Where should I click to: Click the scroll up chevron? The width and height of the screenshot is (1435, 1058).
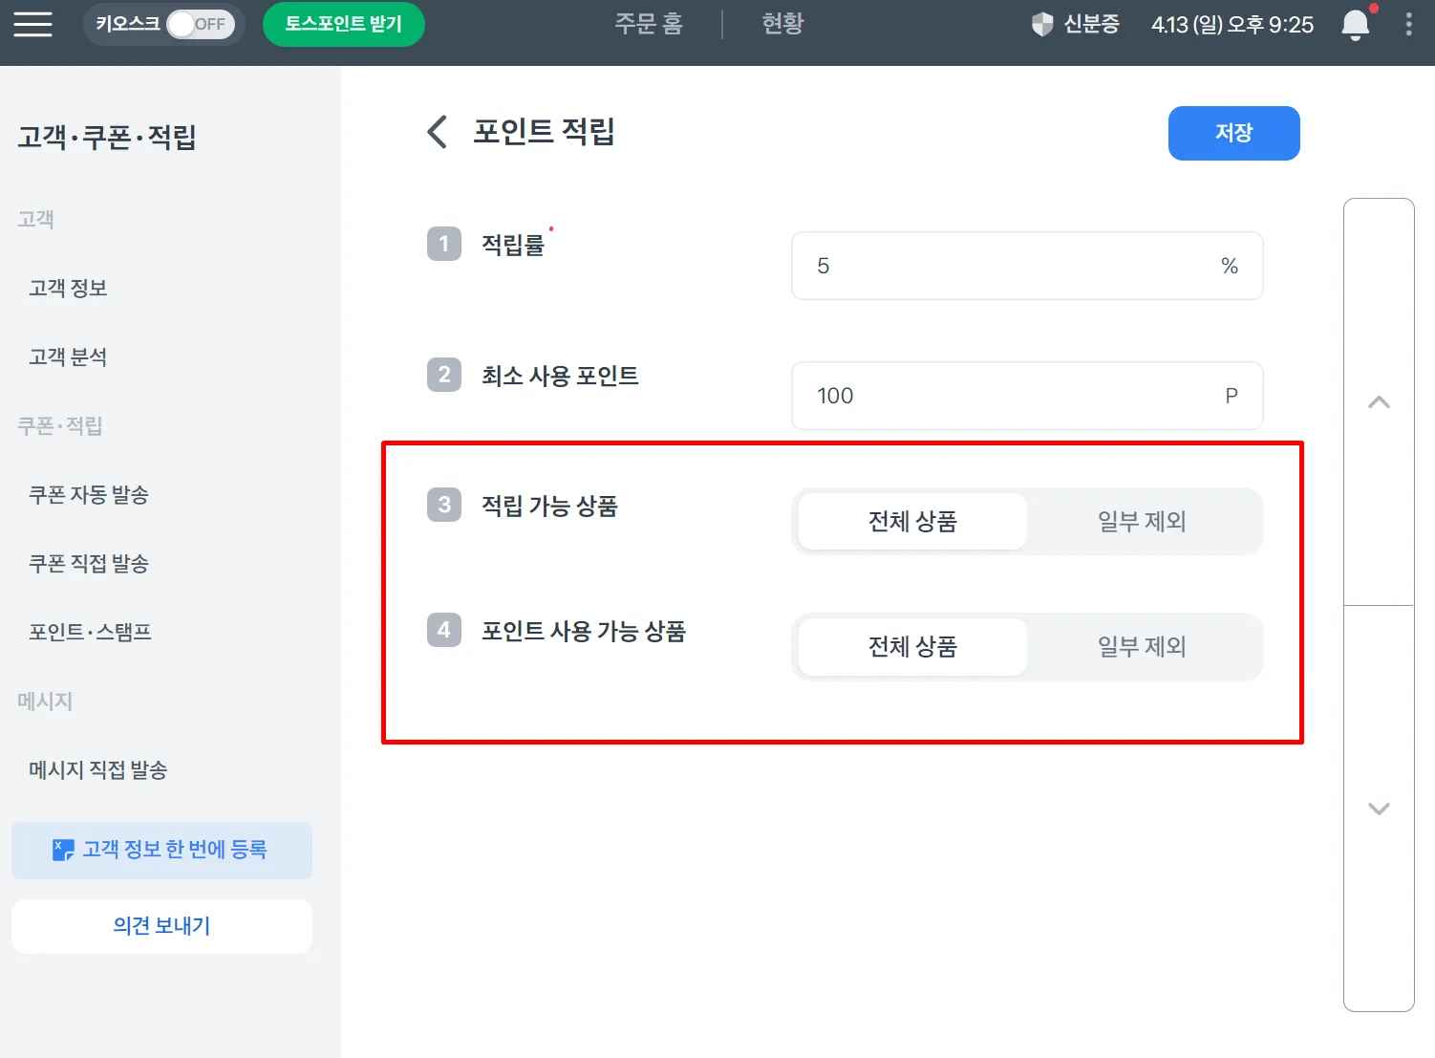coord(1379,402)
